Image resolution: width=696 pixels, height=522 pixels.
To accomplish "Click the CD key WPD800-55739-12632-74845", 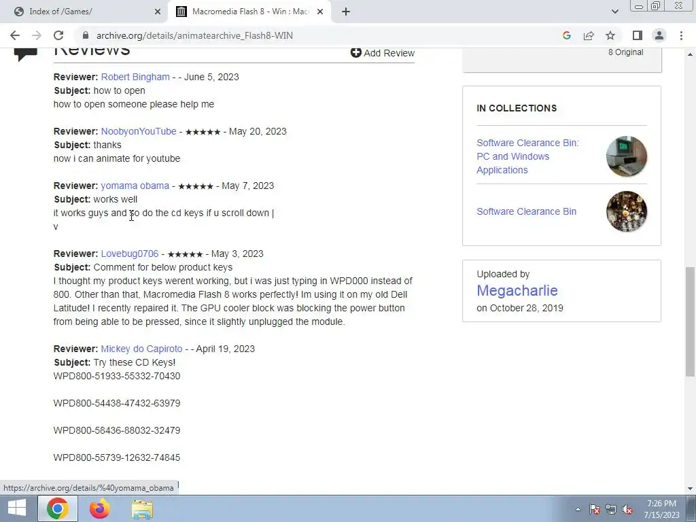I will [x=117, y=457].
